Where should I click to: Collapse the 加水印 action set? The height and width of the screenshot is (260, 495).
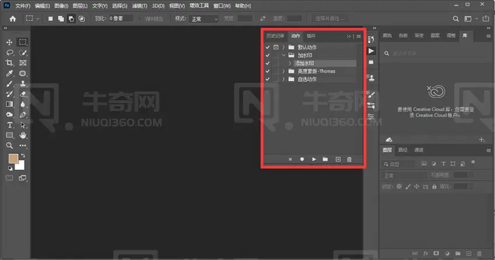(284, 55)
